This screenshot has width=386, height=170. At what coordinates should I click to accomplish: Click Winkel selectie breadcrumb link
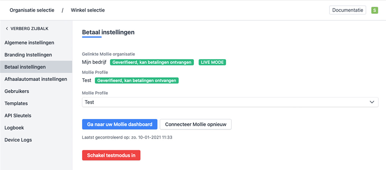(88, 10)
